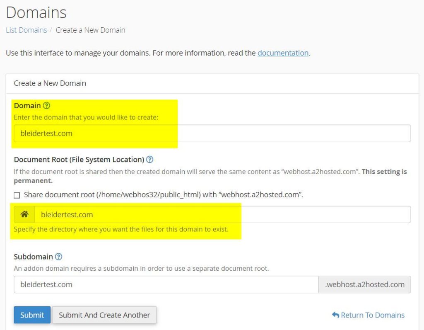Click the arrow icon beside Return To Domains
Viewport: 424px width, 330px height.
335,315
